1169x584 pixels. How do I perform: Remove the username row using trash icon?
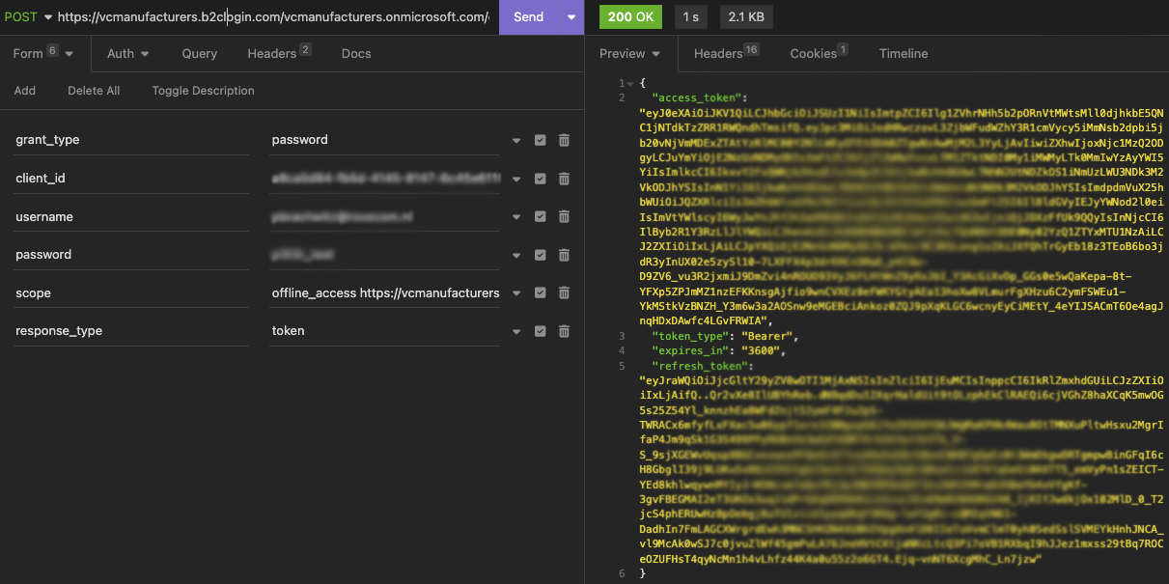coord(564,217)
